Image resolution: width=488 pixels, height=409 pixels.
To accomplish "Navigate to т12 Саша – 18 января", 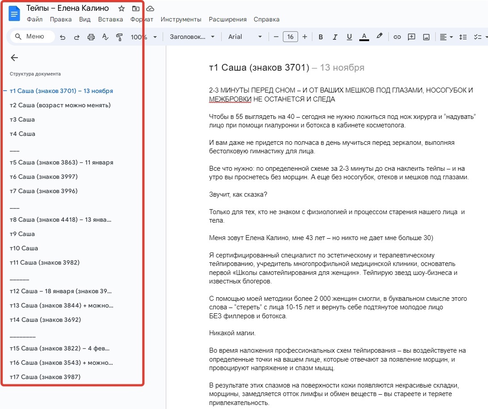I will 61,291.
